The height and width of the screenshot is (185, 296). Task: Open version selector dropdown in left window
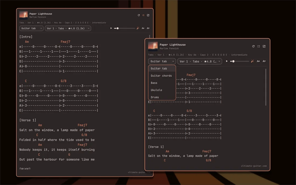point(68,28)
